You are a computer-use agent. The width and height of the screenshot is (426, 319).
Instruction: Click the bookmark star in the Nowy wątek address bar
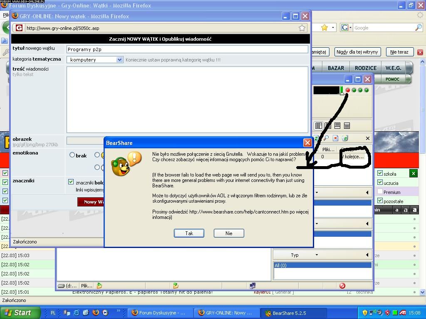(x=302, y=28)
